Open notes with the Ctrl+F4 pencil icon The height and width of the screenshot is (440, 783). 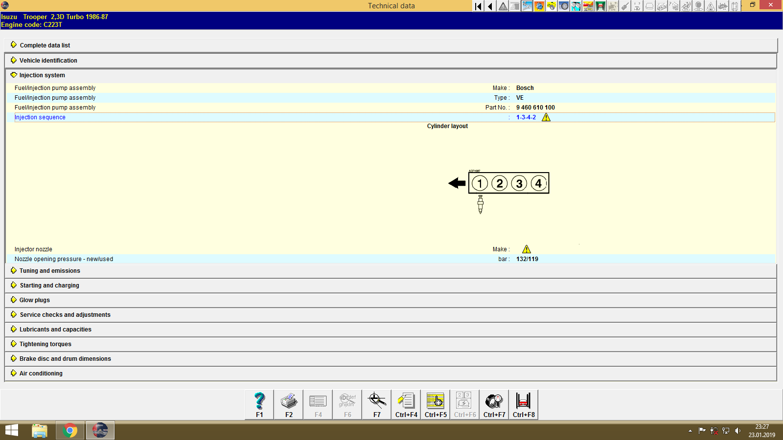coord(406,403)
